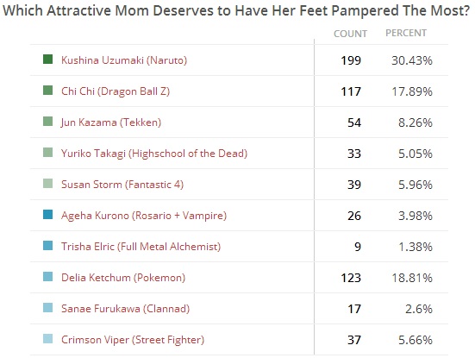This screenshot has width=475, height=358.
Task: Open the Delia Ketchum (Pokemon) entry
Action: click(123, 278)
